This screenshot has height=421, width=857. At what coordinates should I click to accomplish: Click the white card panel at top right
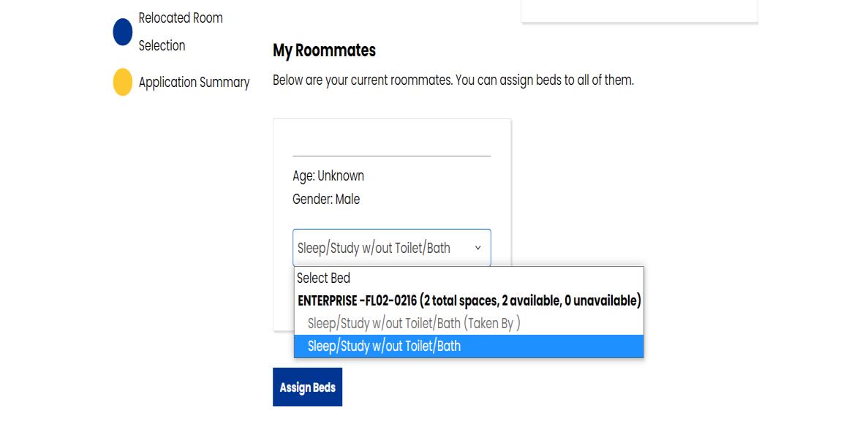(639, 10)
